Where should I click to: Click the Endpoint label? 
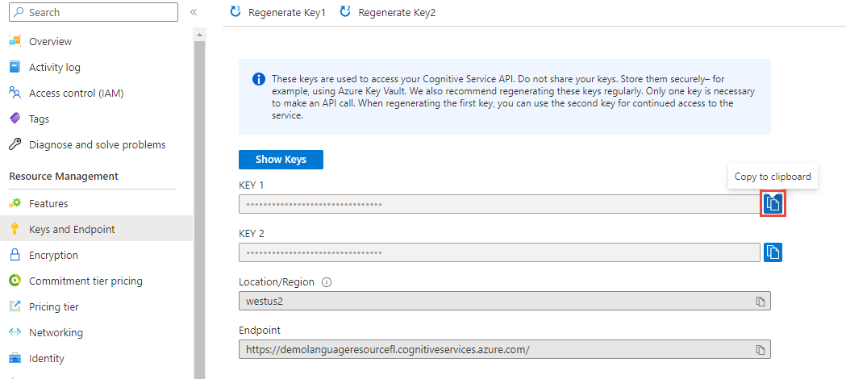(260, 331)
